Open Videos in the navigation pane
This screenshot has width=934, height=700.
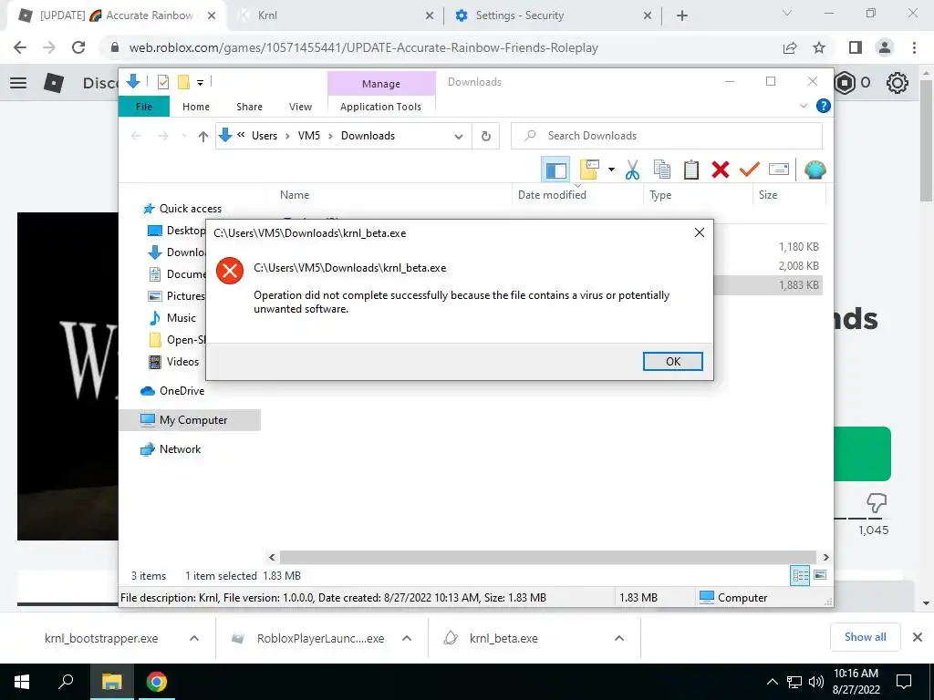[173, 361]
